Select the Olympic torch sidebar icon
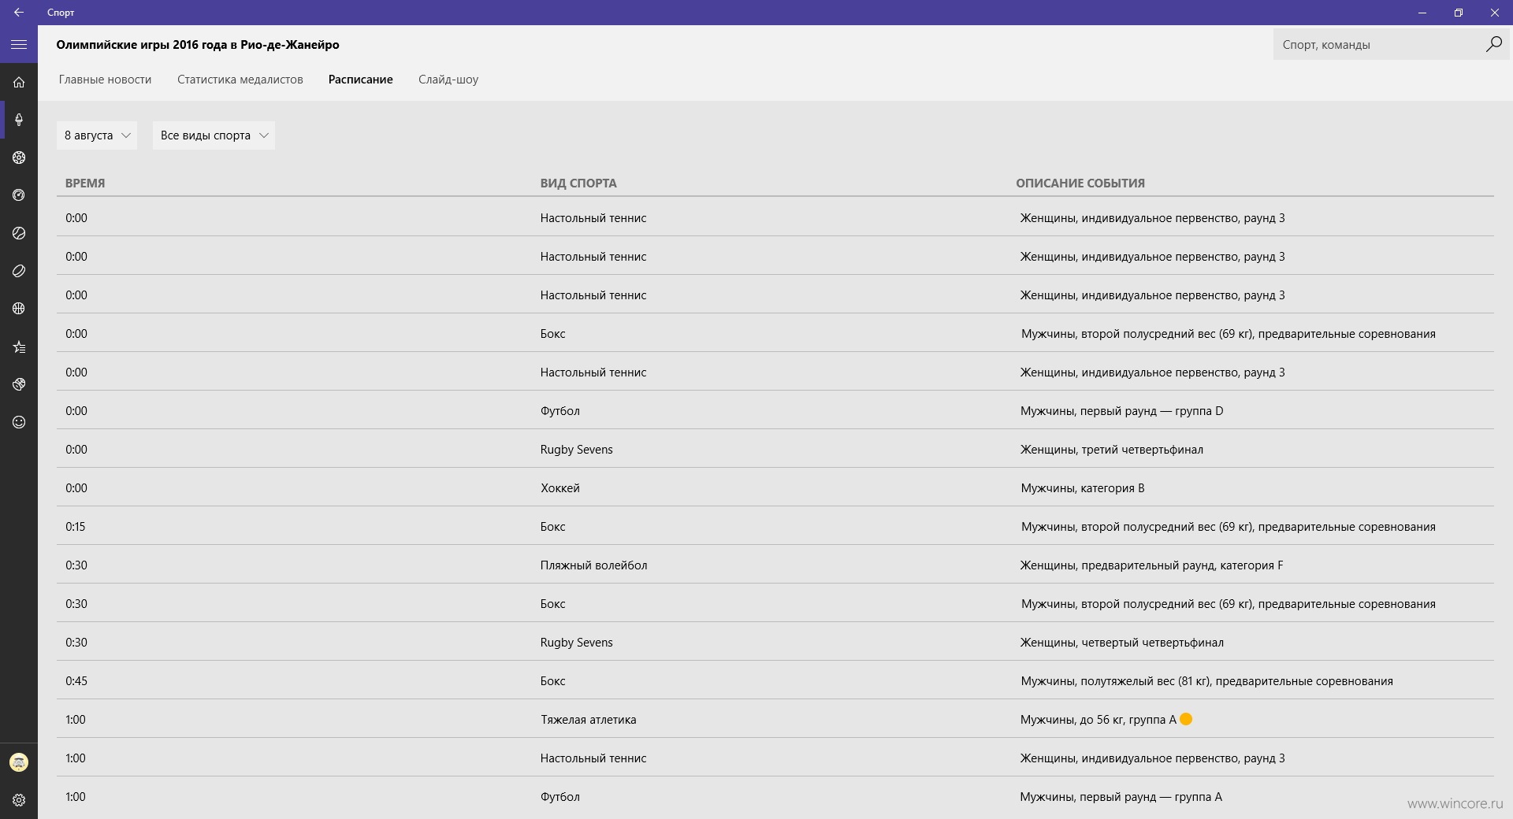This screenshot has width=1513, height=819. (x=19, y=120)
